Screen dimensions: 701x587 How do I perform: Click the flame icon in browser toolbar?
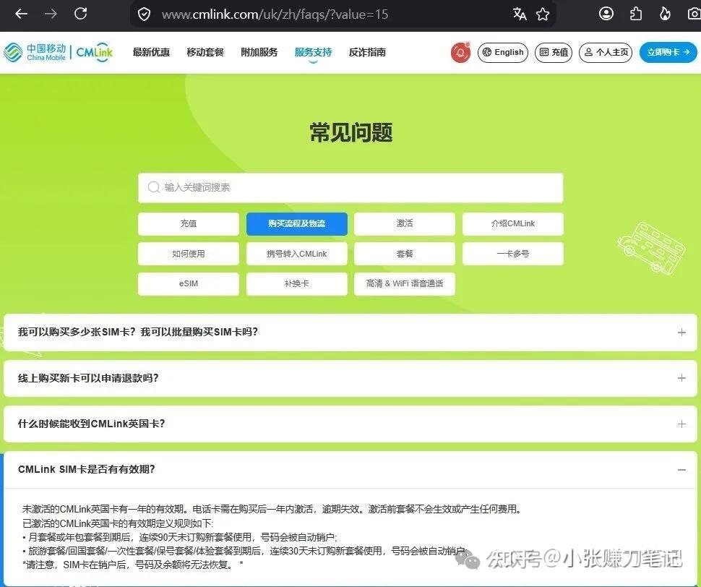(x=666, y=14)
